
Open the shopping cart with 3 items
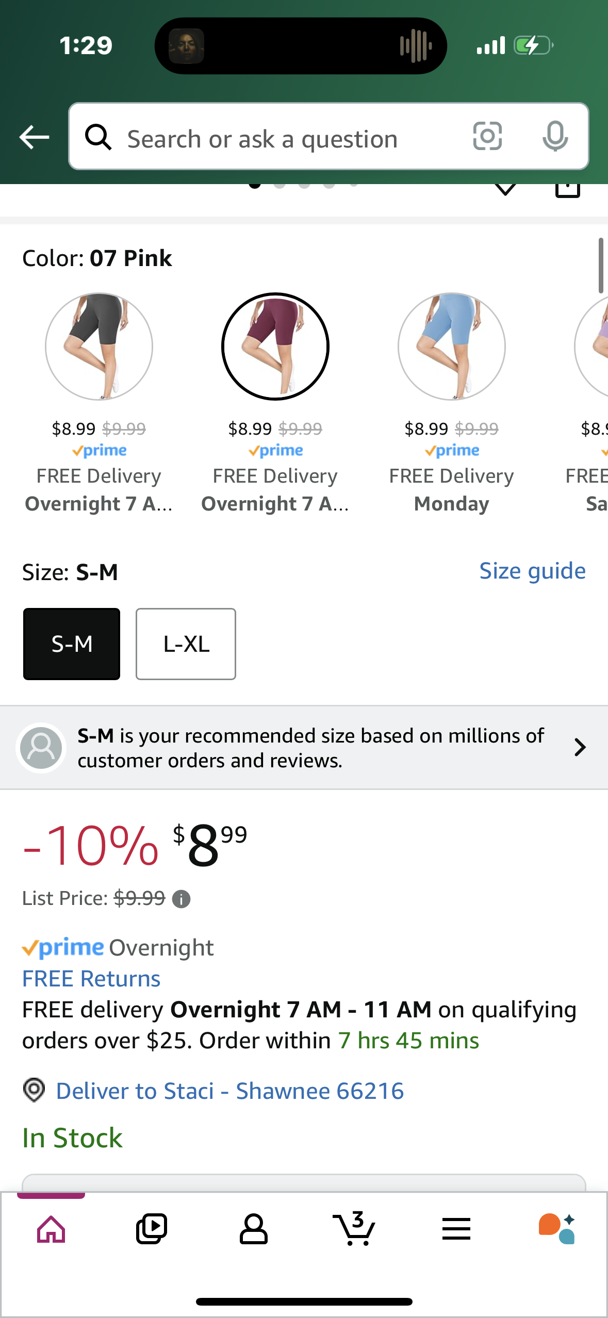tap(354, 1229)
